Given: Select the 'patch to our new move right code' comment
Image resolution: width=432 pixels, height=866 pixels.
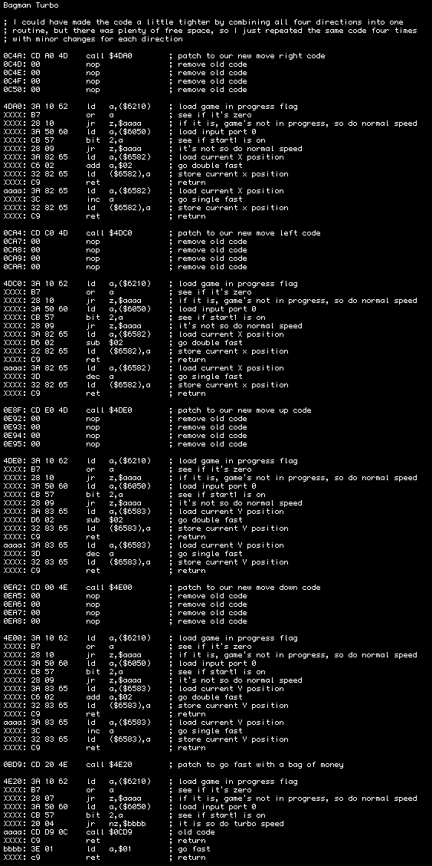Looking at the screenshot, I should [x=251, y=56].
